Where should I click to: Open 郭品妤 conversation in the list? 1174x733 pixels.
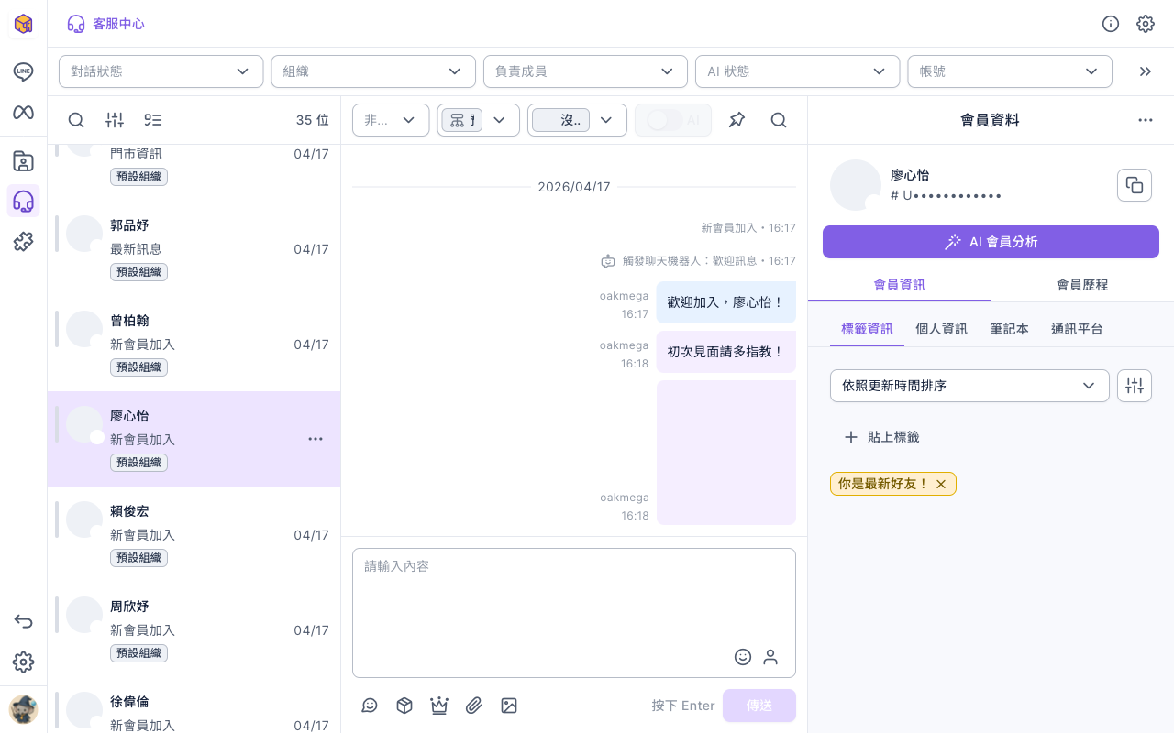point(194,248)
